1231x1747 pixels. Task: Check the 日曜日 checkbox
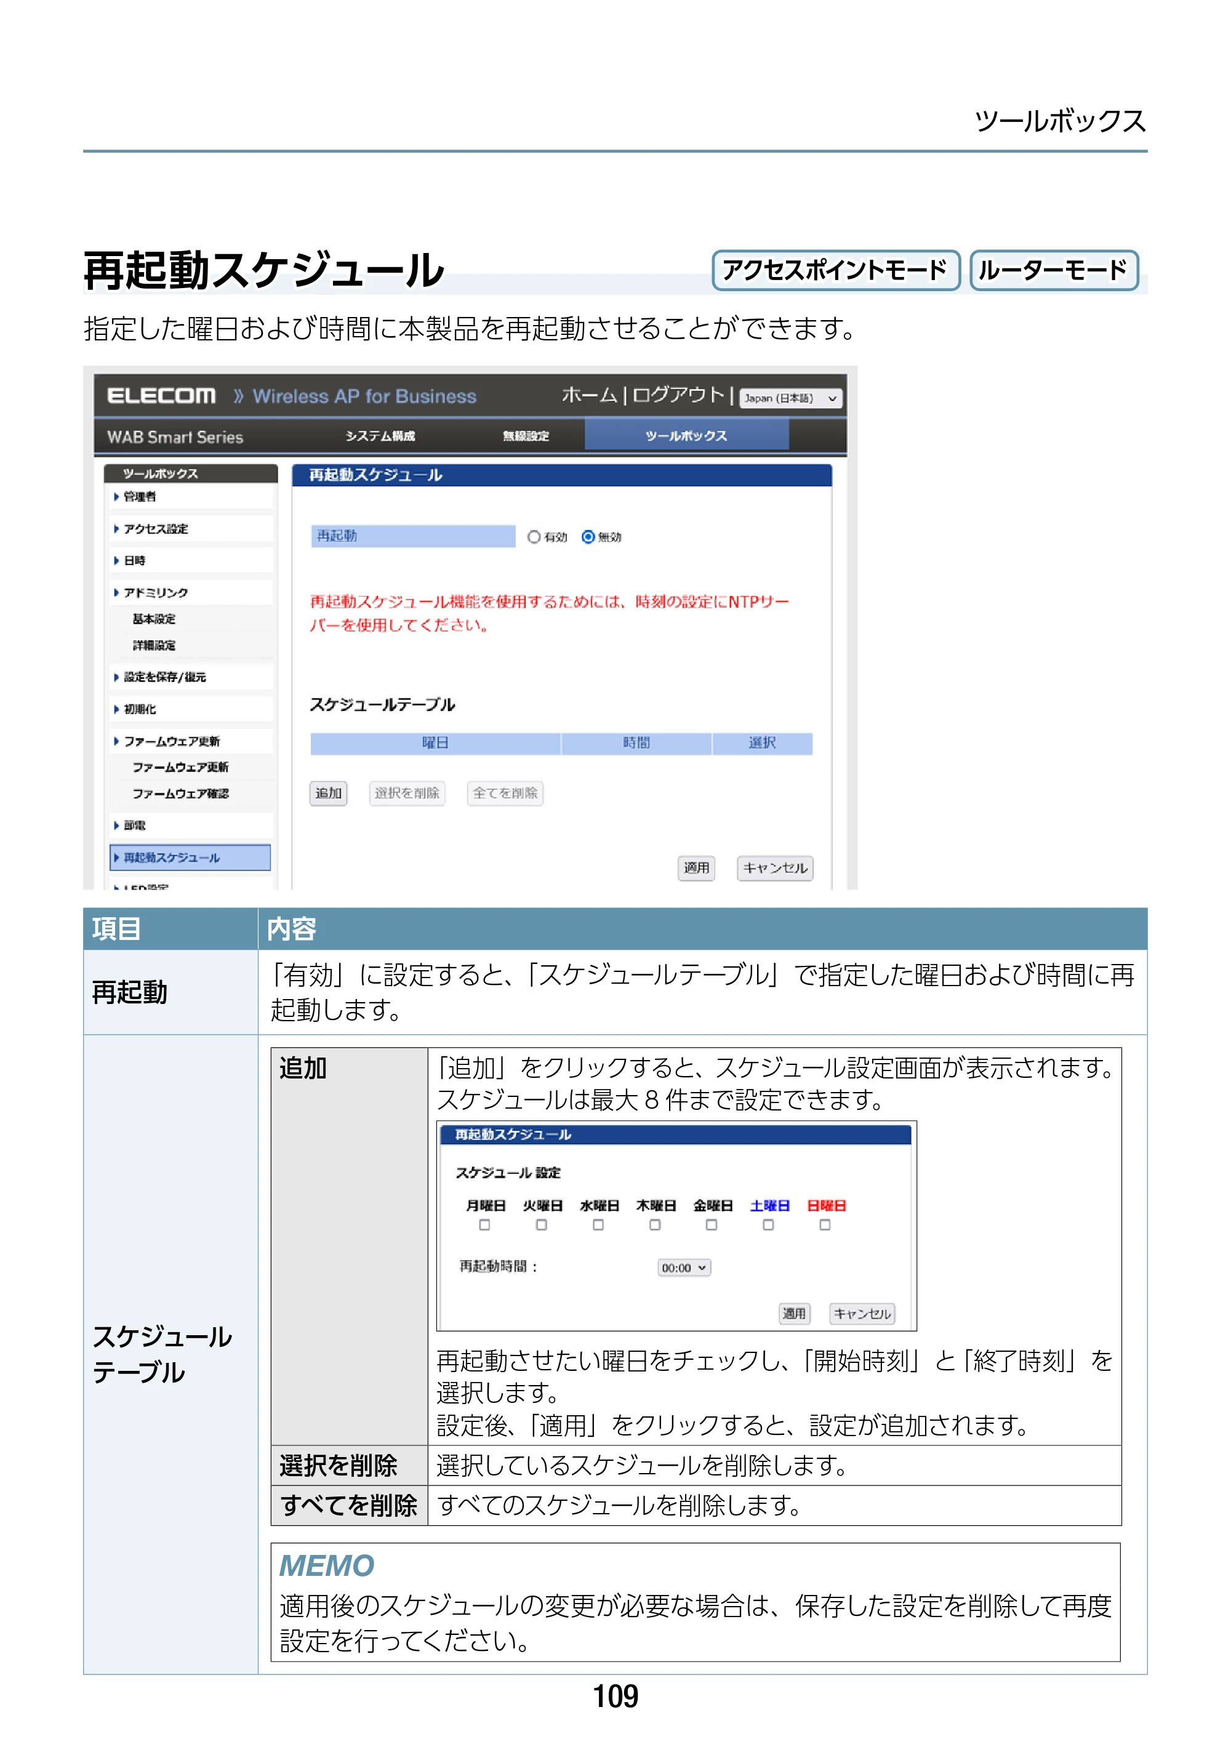[x=825, y=1225]
